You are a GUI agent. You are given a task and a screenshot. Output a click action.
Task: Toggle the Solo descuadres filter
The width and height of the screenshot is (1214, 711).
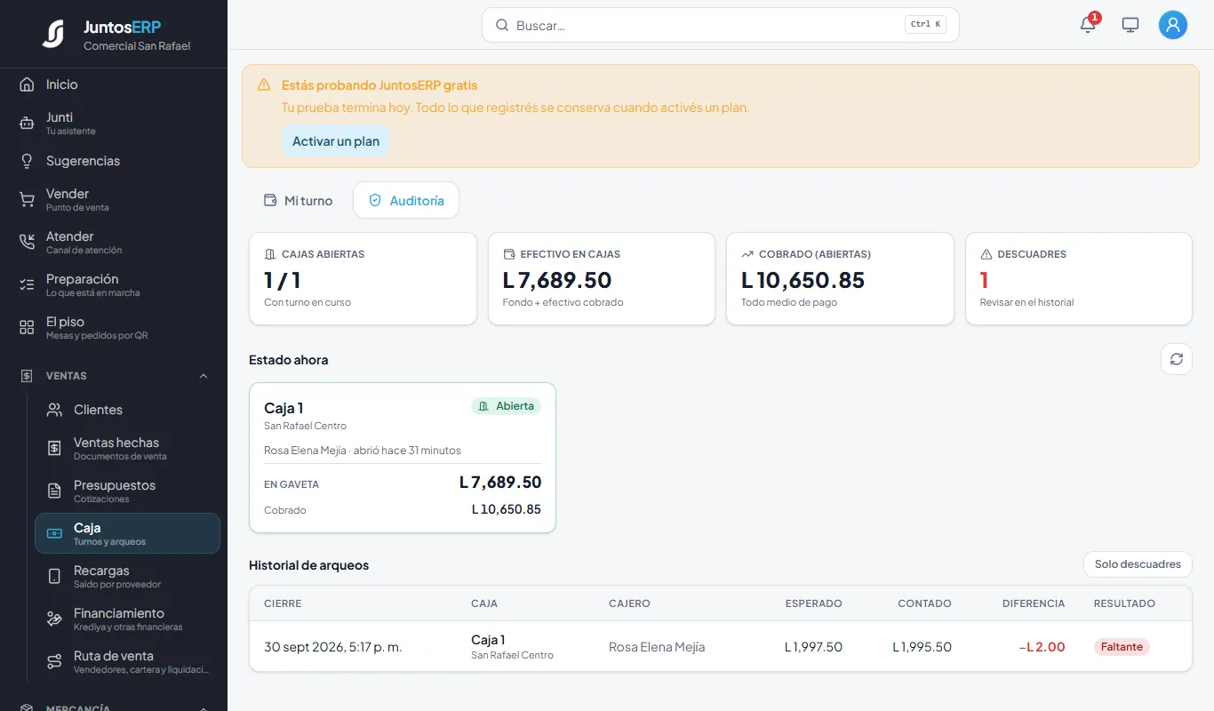pos(1138,564)
